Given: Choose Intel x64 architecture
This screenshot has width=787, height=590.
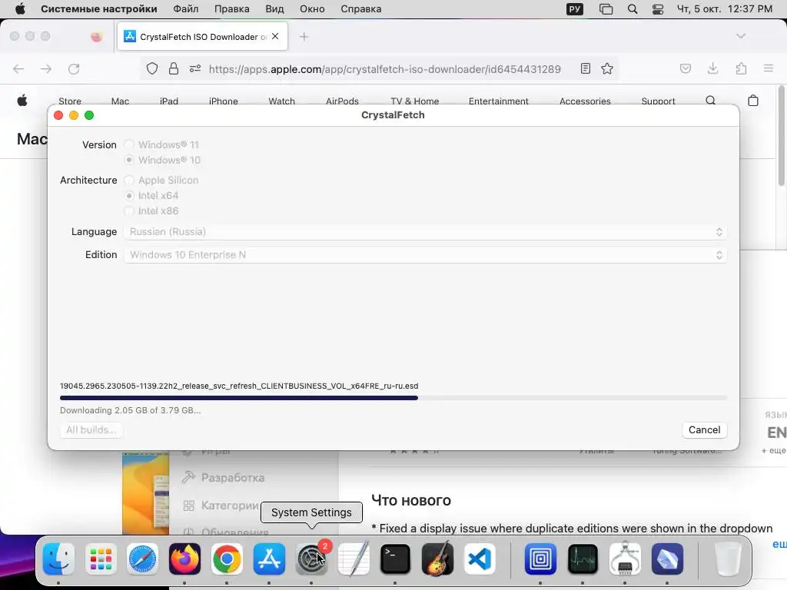Looking at the screenshot, I should click(129, 196).
